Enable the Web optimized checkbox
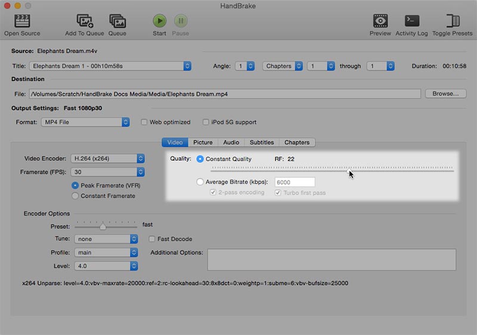 coord(144,122)
